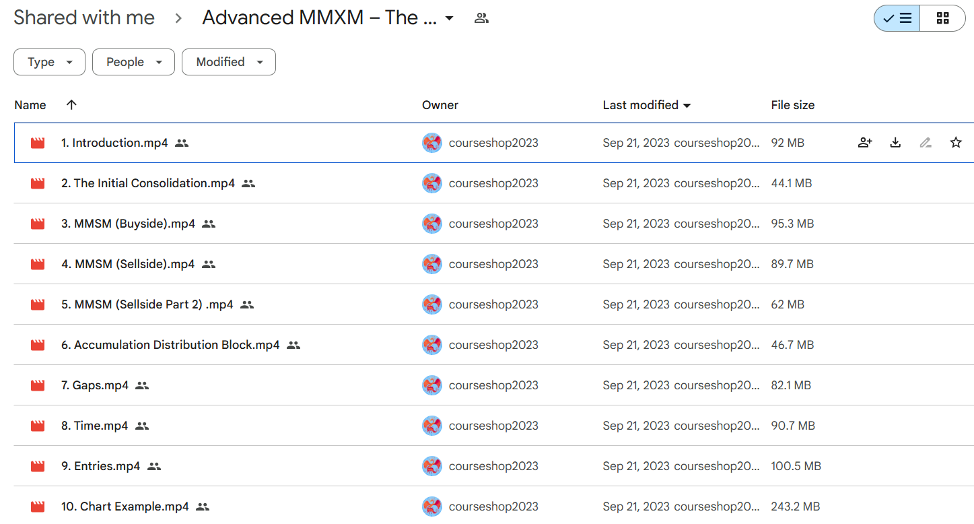Image resolution: width=974 pixels, height=524 pixels.
Task: Open the People filter dropdown
Action: [133, 62]
